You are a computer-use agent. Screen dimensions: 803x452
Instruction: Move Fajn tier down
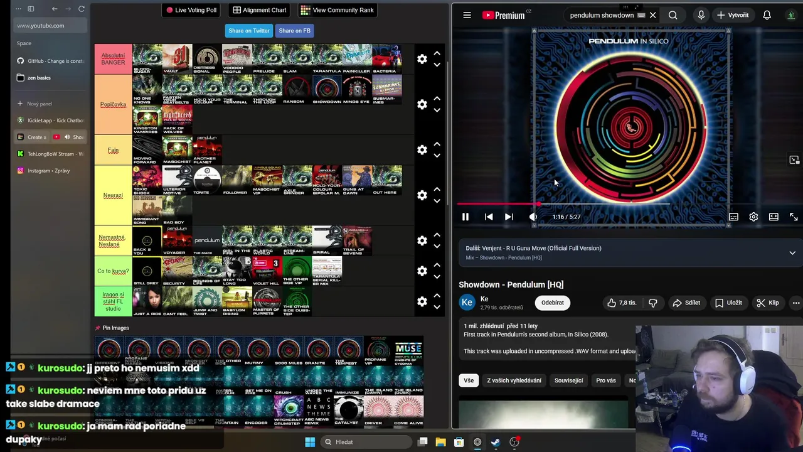[437, 156]
